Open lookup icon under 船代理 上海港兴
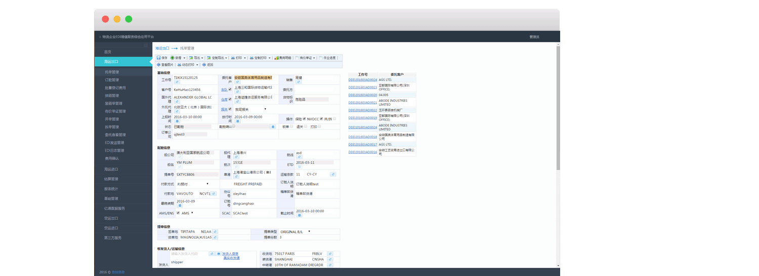This screenshot has height=276, width=759. (236, 157)
